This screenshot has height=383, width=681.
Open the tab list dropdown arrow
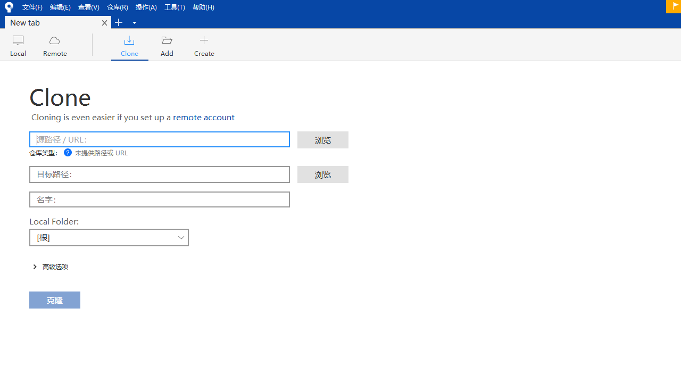tap(134, 22)
